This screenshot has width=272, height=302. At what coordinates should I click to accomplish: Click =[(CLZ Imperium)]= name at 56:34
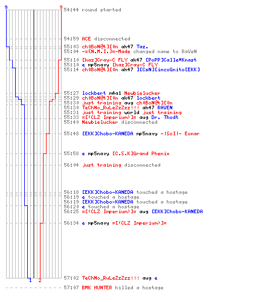(139, 223)
